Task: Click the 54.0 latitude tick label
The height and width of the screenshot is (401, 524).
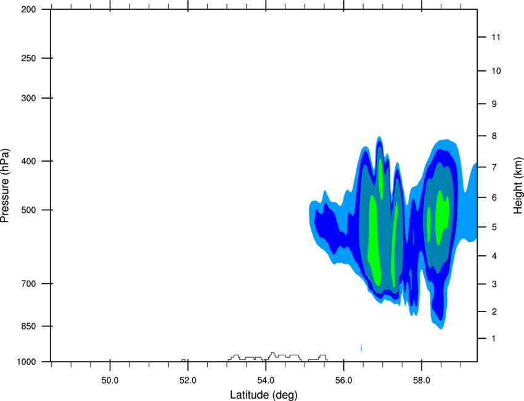Action: pyautogui.click(x=266, y=380)
